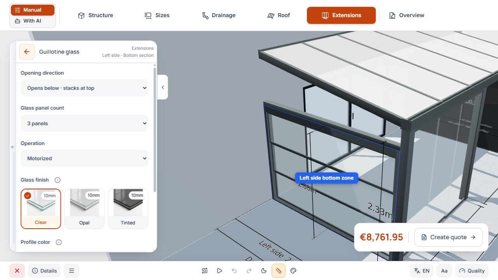This screenshot has height=280, width=498.
Task: Click the small left arrow at panel edge
Action: (12, 147)
